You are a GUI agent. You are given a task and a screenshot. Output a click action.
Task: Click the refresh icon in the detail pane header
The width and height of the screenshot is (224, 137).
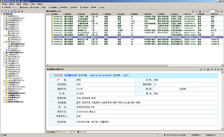pos(201,69)
